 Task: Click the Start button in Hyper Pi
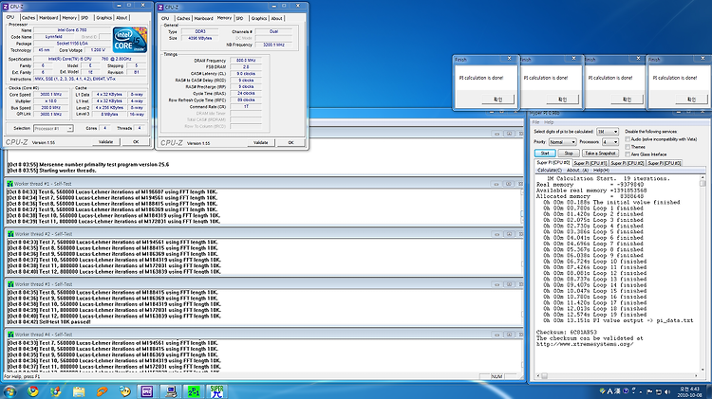click(545, 154)
